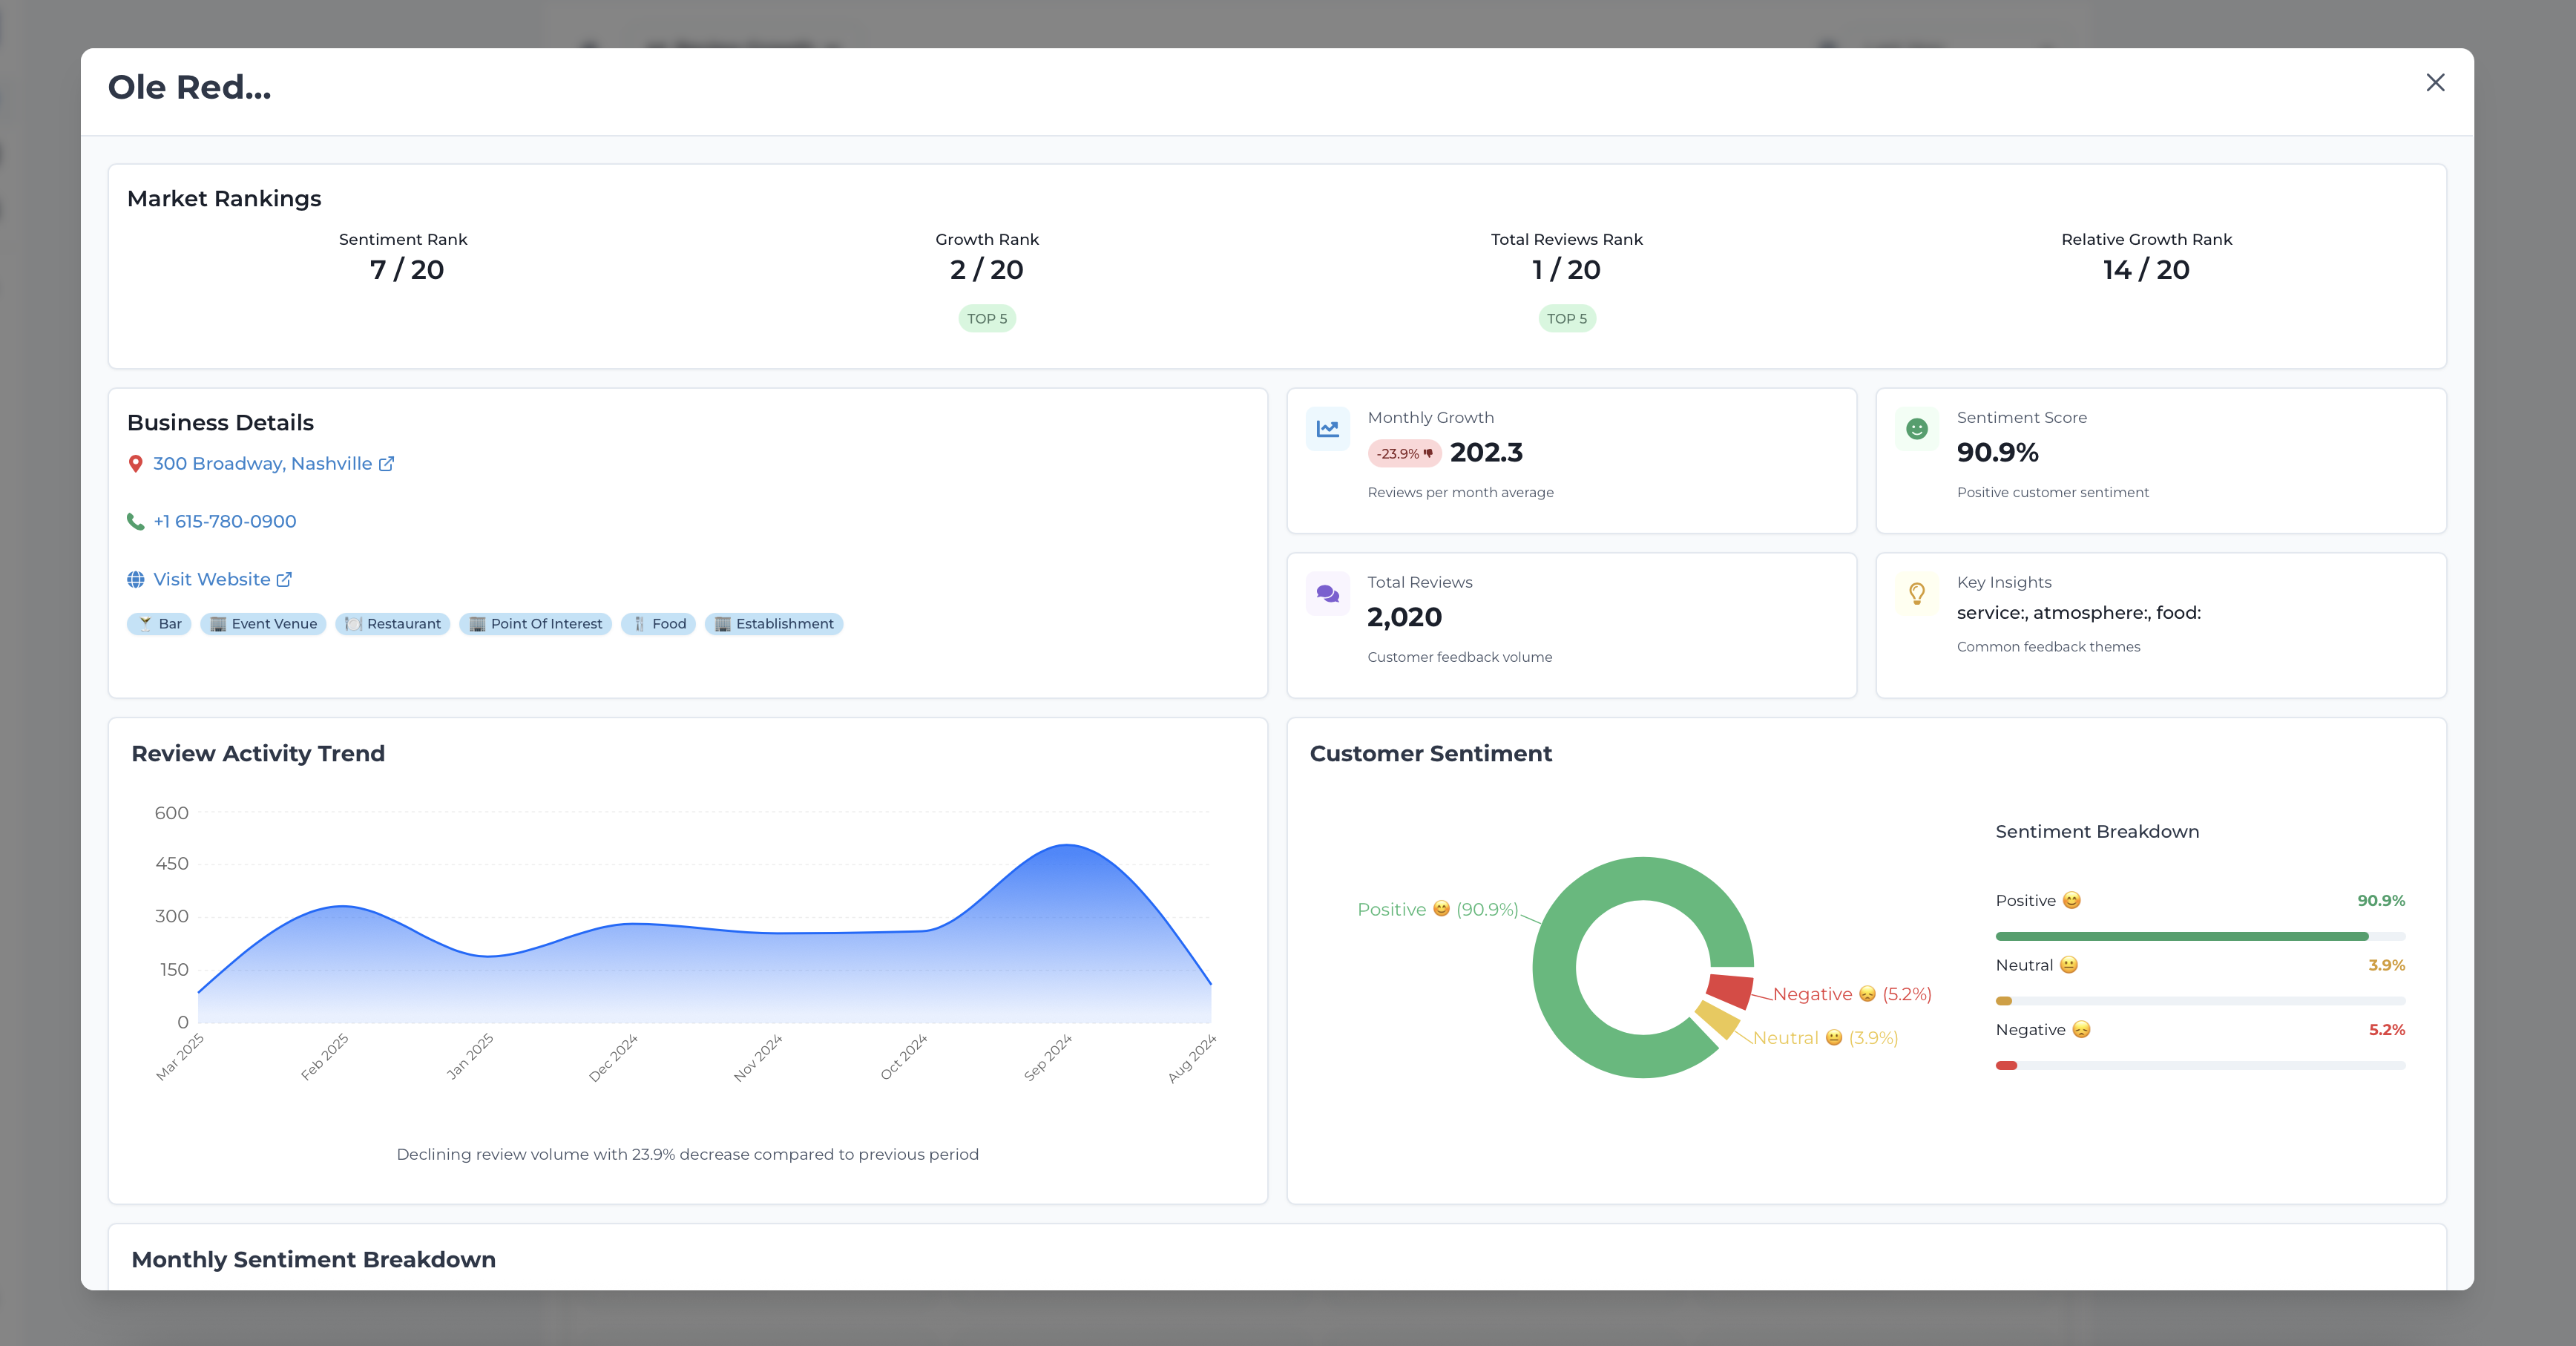Click the green phone icon
This screenshot has height=1346, width=2576.
(x=135, y=522)
